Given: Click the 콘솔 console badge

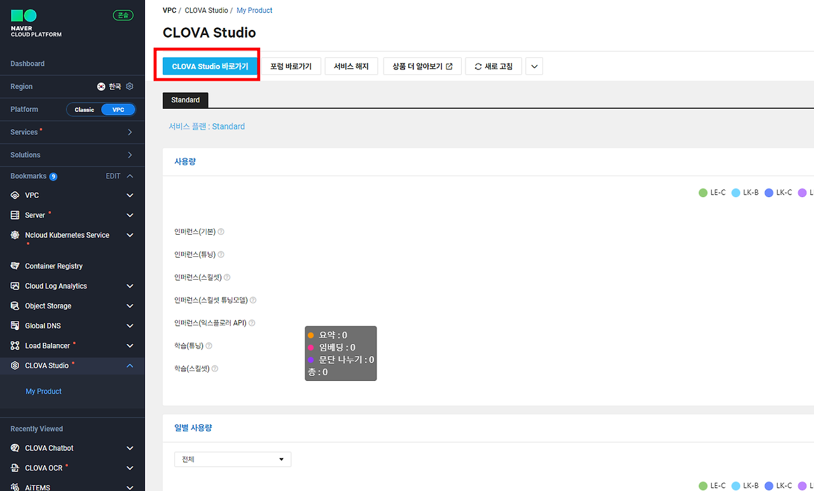Looking at the screenshot, I should click(x=123, y=15).
